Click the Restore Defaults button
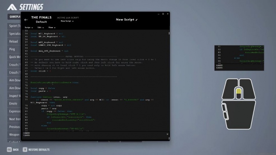This screenshot has width=276, height=155. coord(36,149)
